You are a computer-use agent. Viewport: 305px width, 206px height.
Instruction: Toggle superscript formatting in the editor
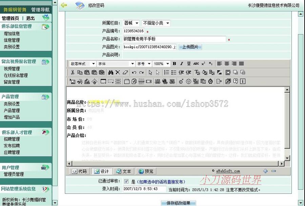(x=204, y=63)
